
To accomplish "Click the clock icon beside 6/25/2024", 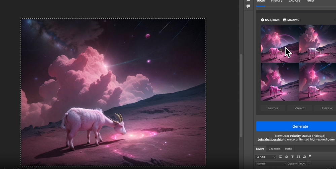I will pyautogui.click(x=262, y=20).
